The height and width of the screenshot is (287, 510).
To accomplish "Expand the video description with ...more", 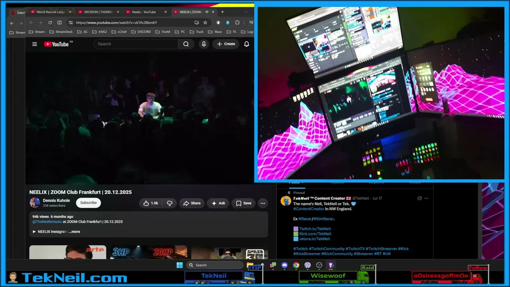I will 75,232.
